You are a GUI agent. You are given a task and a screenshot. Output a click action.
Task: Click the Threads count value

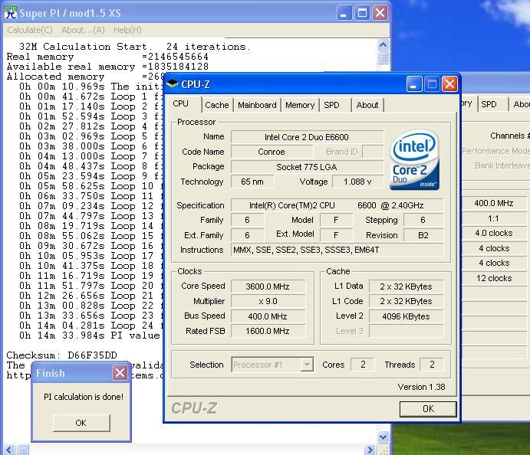click(432, 365)
